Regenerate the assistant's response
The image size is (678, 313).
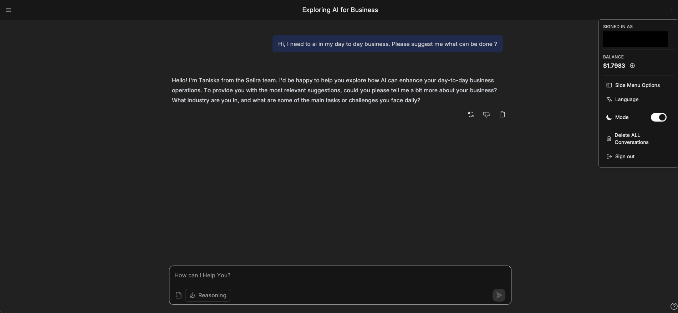tap(471, 114)
